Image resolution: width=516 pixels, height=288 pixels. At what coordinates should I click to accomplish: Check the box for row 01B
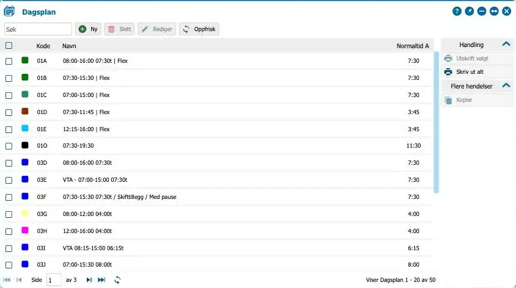pyautogui.click(x=9, y=78)
